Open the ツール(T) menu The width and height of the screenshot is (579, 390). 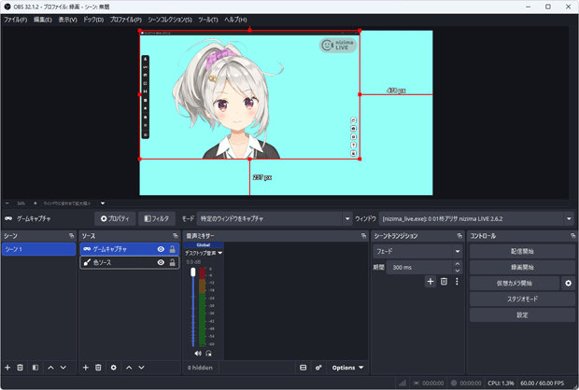[x=208, y=20]
